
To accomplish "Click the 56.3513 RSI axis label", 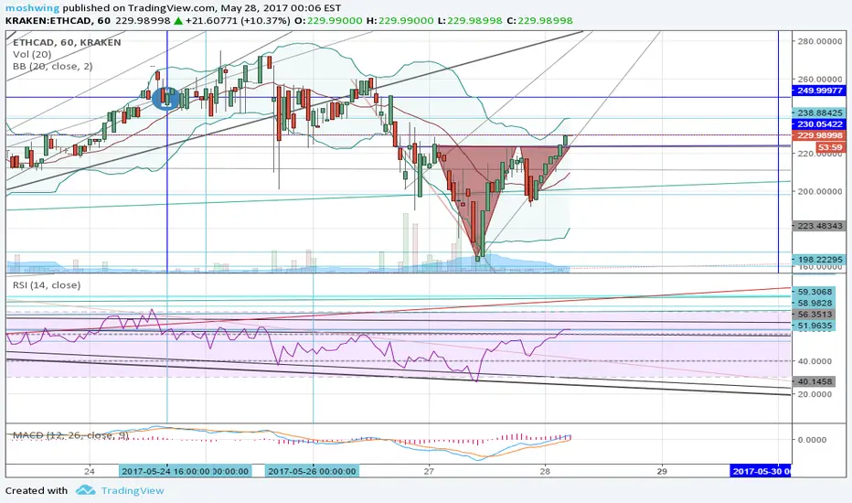I will 815,315.
